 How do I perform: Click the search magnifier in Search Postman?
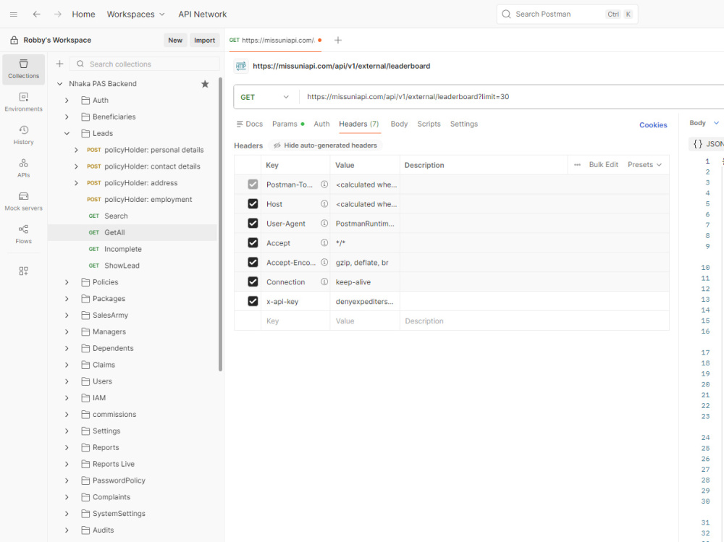point(506,14)
